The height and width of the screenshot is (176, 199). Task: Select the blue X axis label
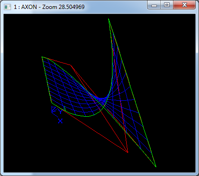pyautogui.click(x=61, y=121)
